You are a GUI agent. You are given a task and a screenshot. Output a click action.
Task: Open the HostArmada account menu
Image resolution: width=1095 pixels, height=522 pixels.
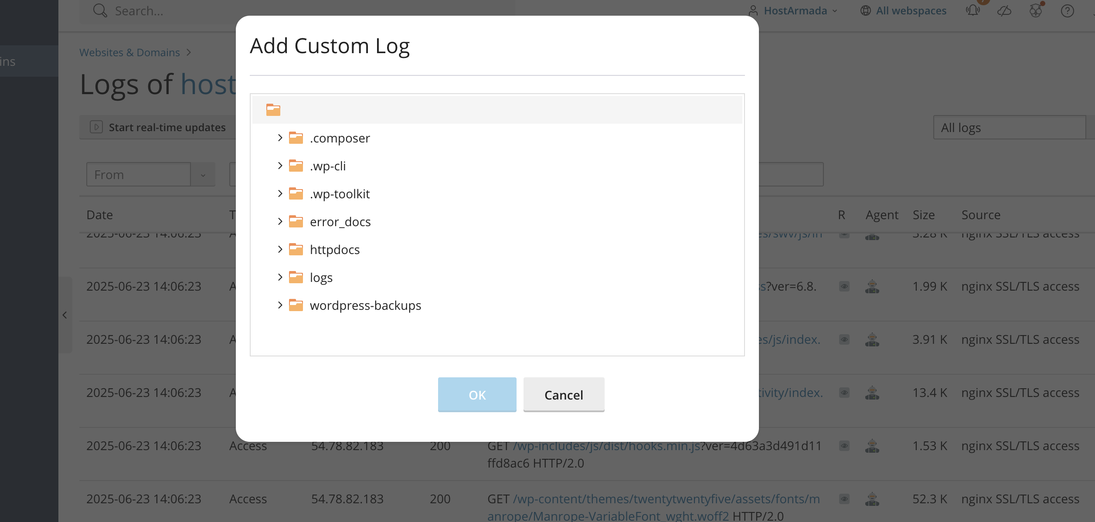[x=793, y=10]
